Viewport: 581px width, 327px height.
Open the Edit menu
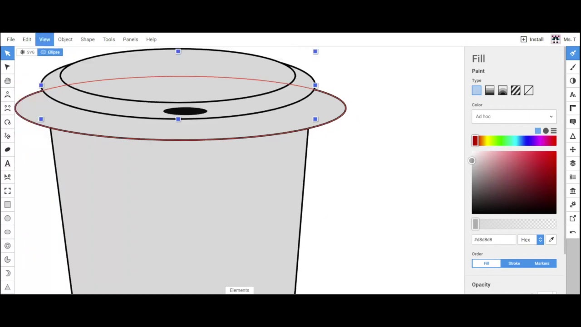(27, 40)
